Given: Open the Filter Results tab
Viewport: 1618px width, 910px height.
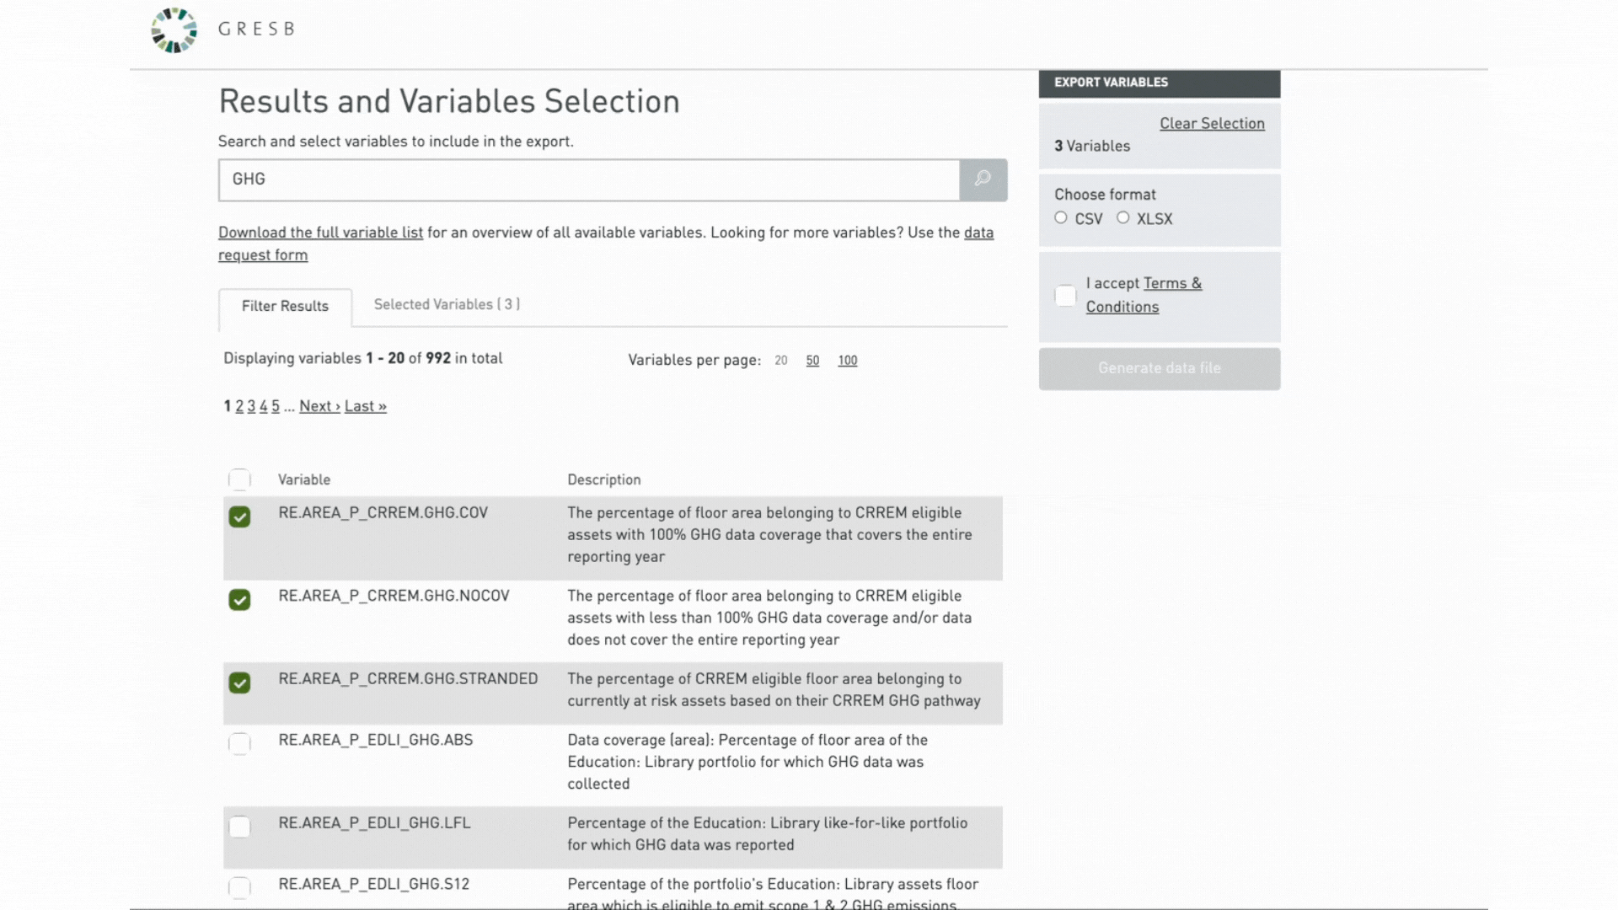Looking at the screenshot, I should (x=285, y=307).
